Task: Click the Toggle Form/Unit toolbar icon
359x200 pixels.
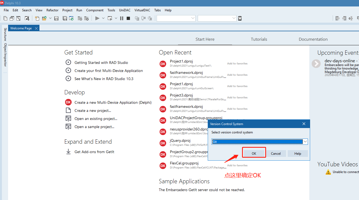Action: (18, 18)
